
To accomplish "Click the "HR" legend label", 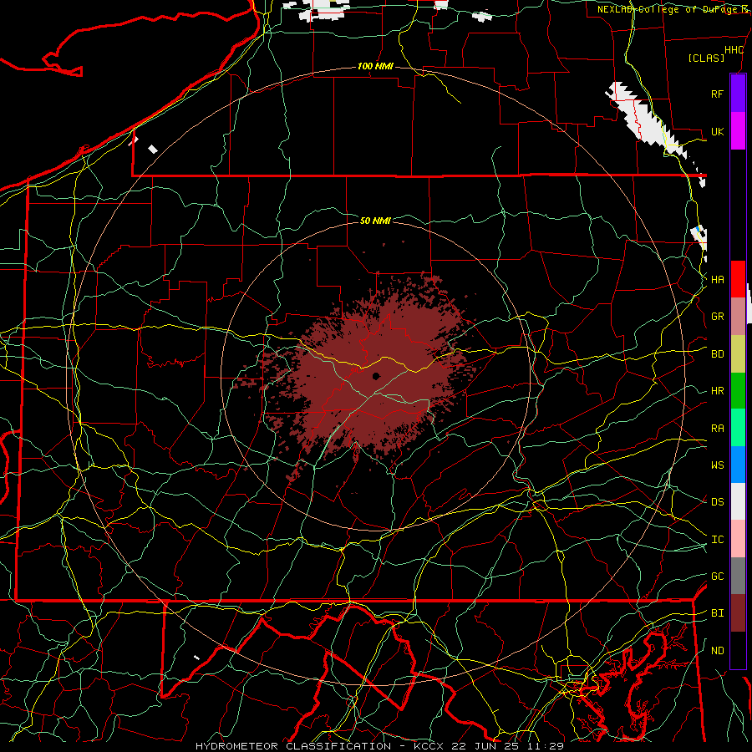I will click(717, 391).
